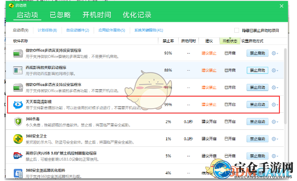297x181 pixels.
Task: Select the 360安全浏览器优化组件 title text
Action: coord(45,171)
